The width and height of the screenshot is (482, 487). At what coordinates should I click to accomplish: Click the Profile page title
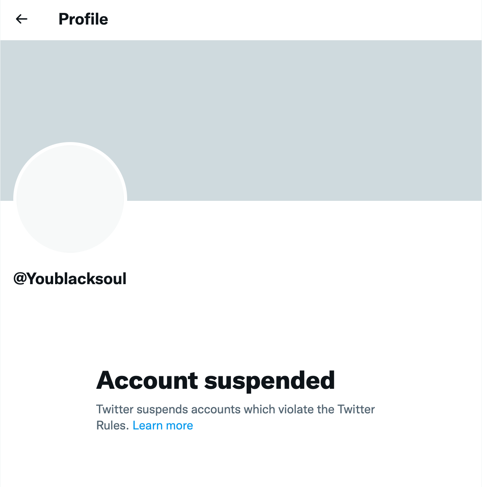coord(83,19)
